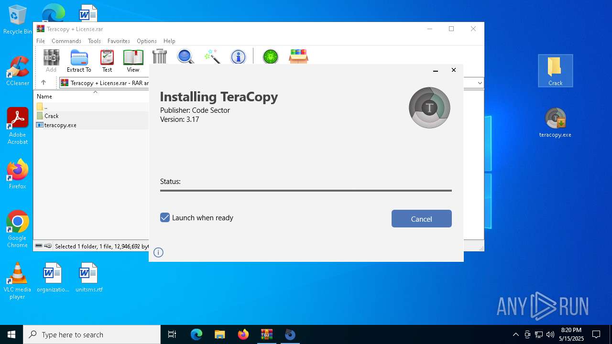The height and width of the screenshot is (344, 612).
Task: Select teracopy.exe row in WinRAR list
Action: coord(91,125)
